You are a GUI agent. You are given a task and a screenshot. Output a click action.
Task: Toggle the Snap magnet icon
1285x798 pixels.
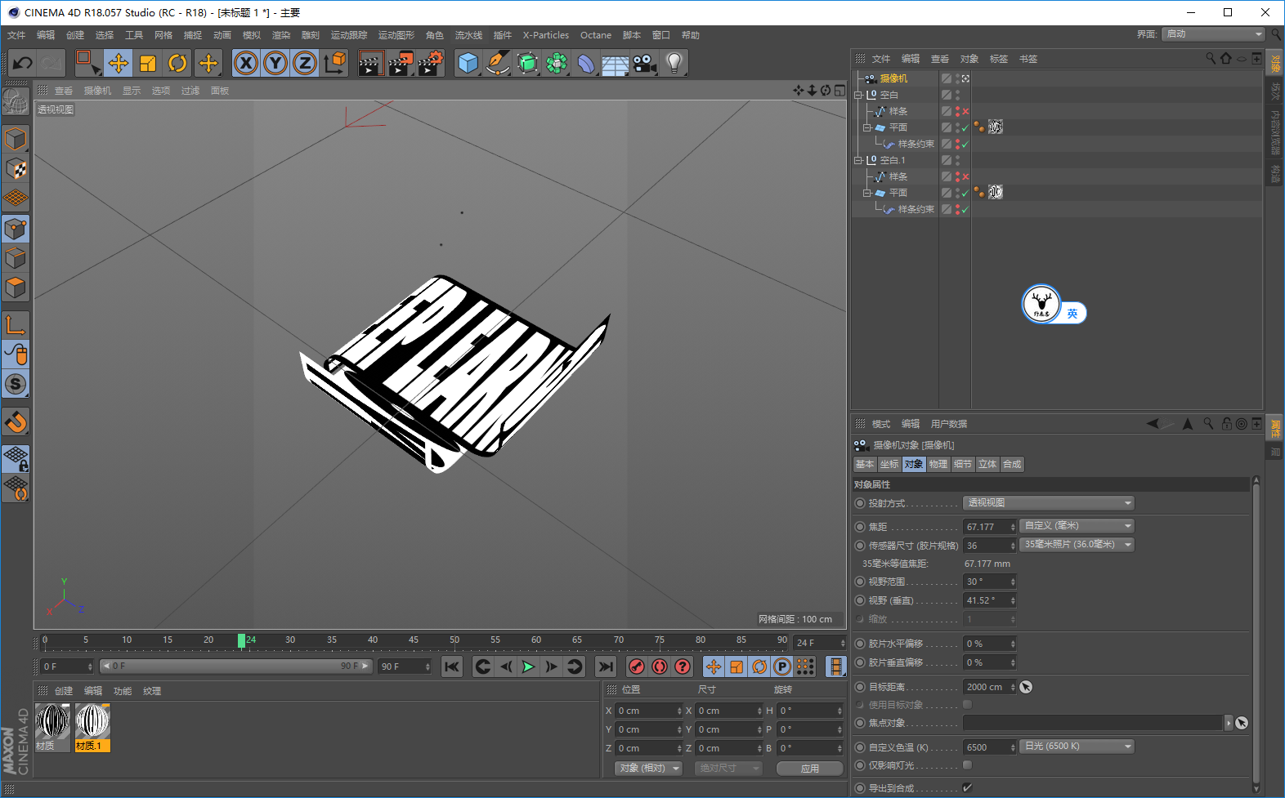(16, 422)
